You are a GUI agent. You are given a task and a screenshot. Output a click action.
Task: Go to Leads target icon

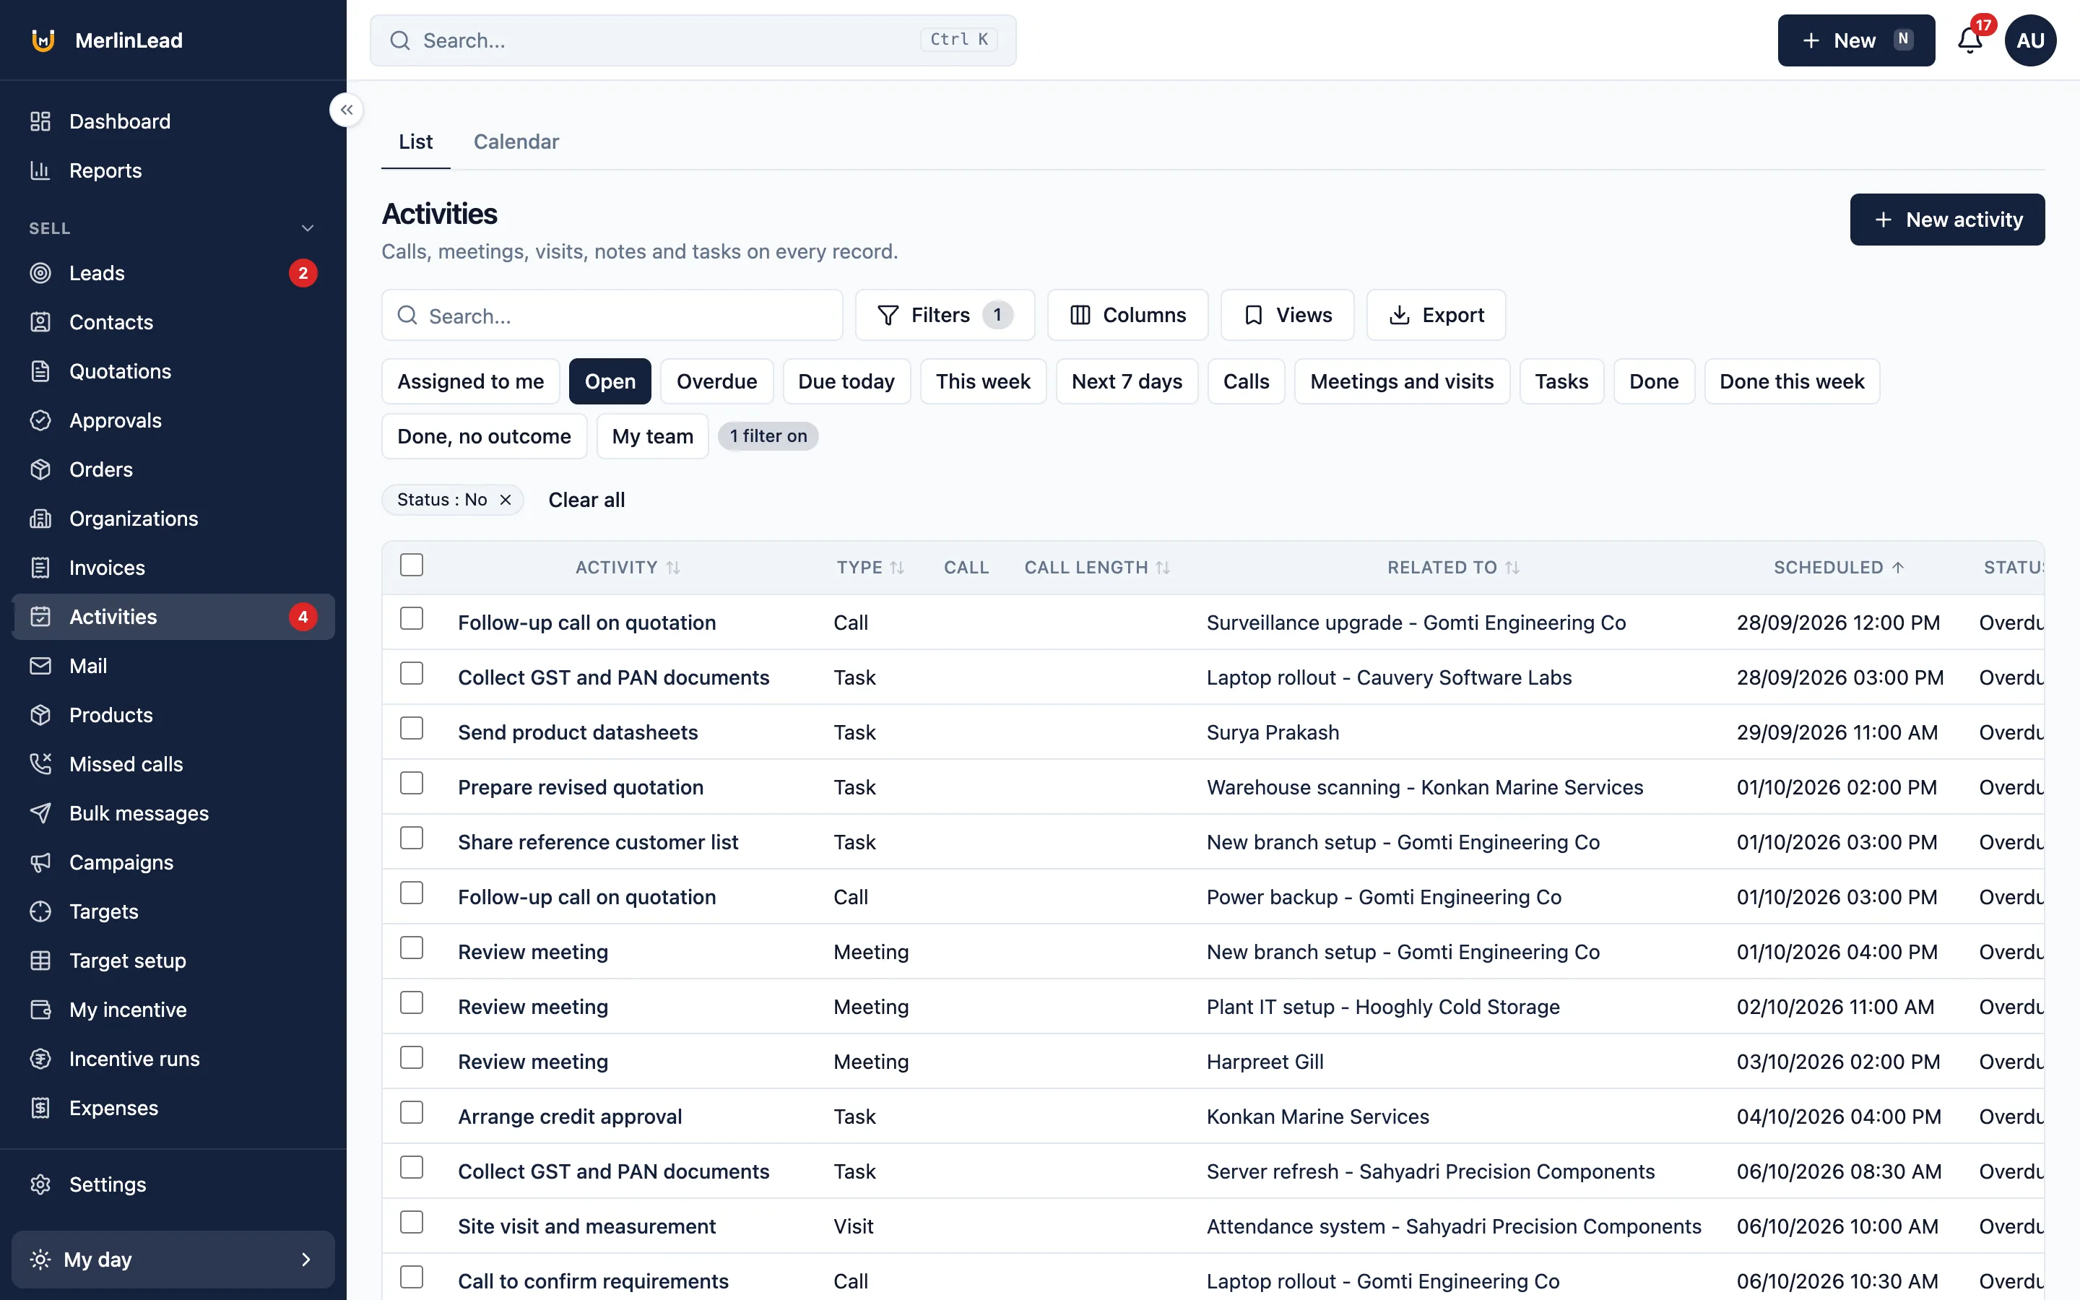point(40,274)
